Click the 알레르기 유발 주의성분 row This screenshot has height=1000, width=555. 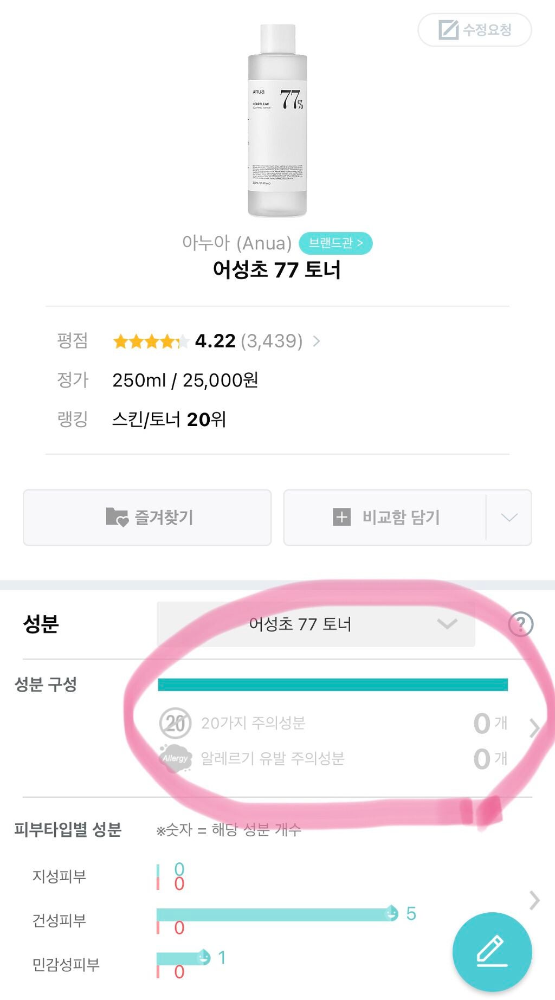pos(272,758)
